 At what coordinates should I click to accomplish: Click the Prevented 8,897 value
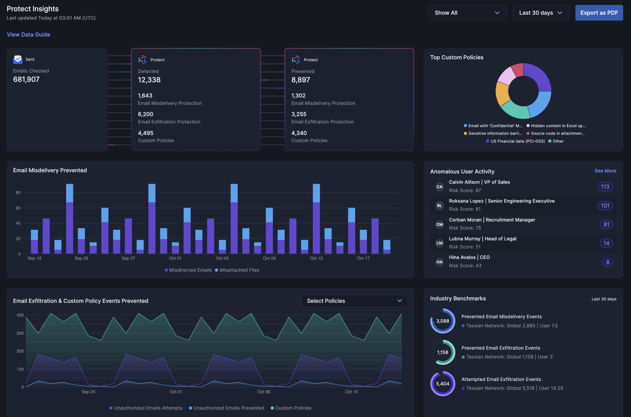(x=301, y=80)
